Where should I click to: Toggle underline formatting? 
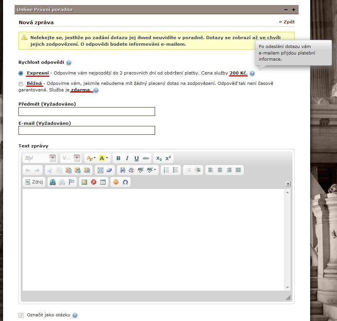click(x=137, y=158)
